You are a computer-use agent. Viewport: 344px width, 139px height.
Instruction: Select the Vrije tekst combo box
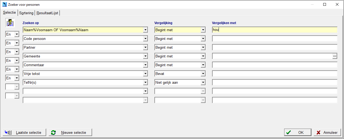[x=85, y=74]
